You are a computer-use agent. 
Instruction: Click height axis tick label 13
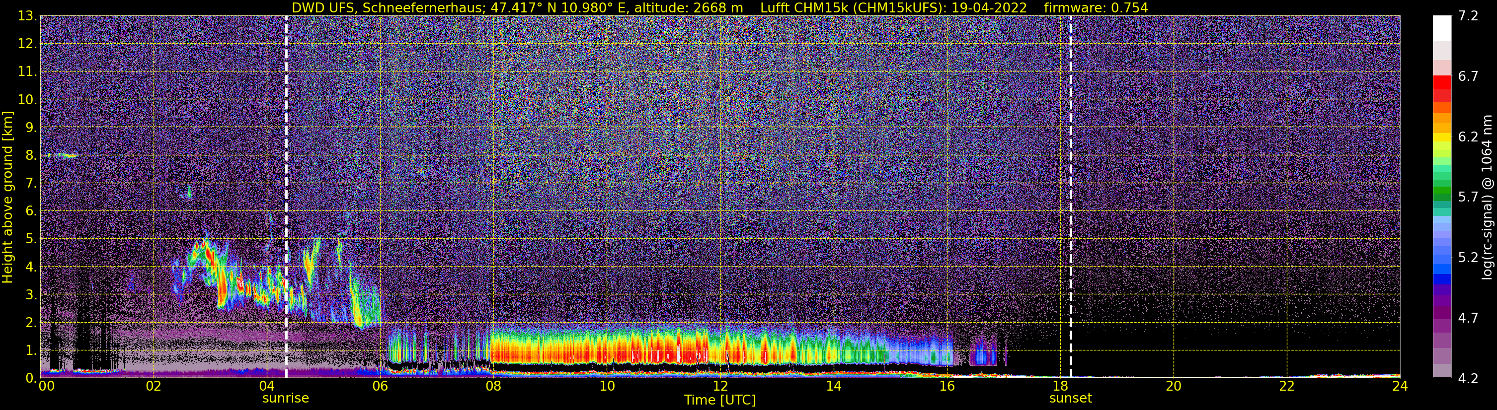[x=27, y=16]
